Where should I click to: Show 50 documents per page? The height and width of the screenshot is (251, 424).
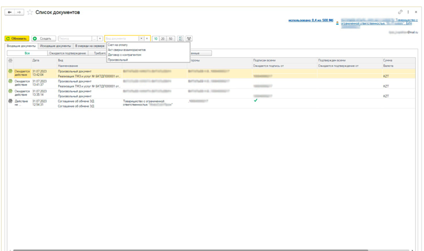[x=171, y=39]
